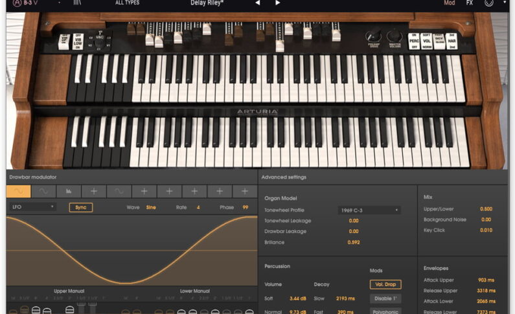Adjust the Brilliance value 0.592
This screenshot has height=314, width=515.
(354, 243)
